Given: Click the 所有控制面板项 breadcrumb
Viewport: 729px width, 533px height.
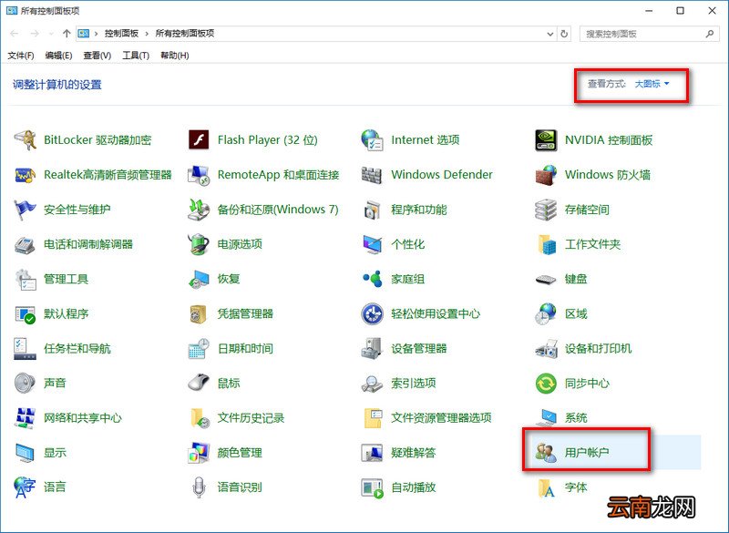Looking at the screenshot, I should click(x=185, y=34).
